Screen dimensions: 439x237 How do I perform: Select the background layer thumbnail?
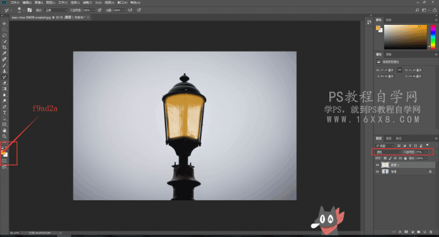click(385, 172)
